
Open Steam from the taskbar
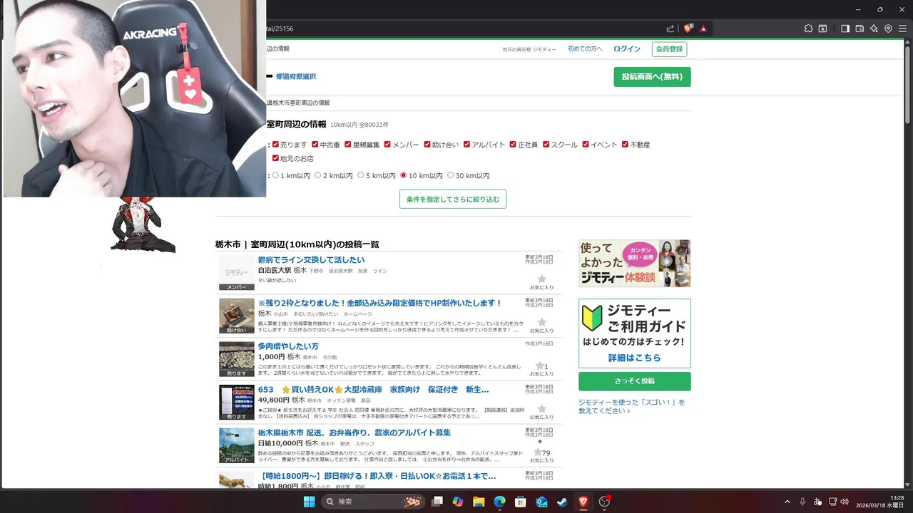click(x=563, y=502)
